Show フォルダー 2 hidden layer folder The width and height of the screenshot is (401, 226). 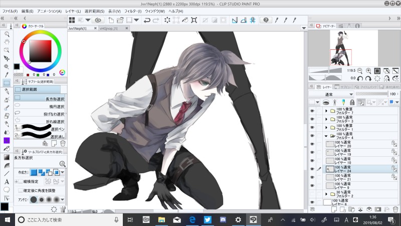pyautogui.click(x=312, y=194)
